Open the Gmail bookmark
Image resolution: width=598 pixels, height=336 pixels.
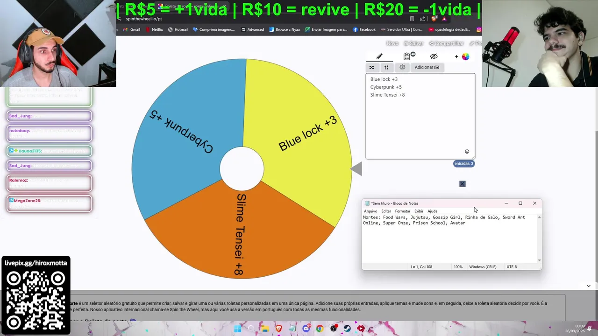(x=132, y=29)
